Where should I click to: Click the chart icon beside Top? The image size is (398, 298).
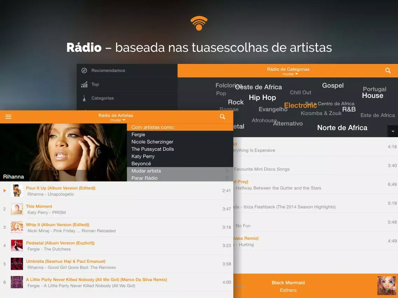[x=84, y=84]
